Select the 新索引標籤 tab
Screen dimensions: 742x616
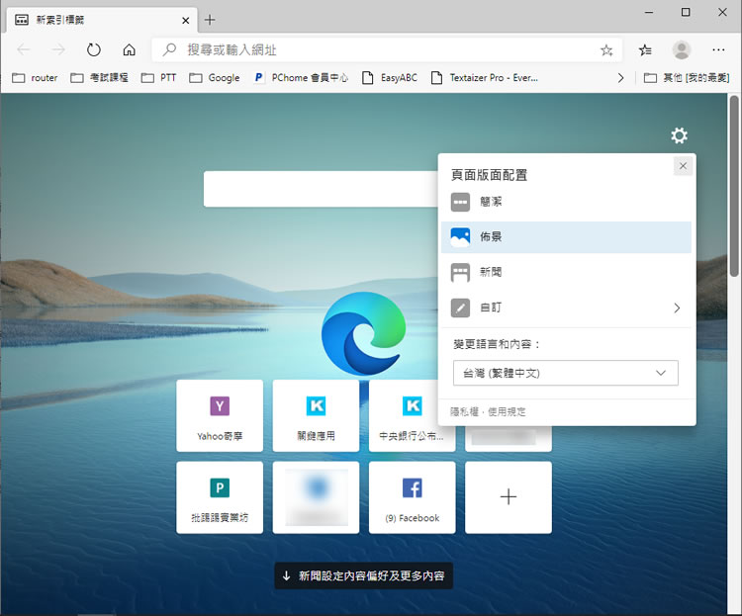[x=102, y=20]
